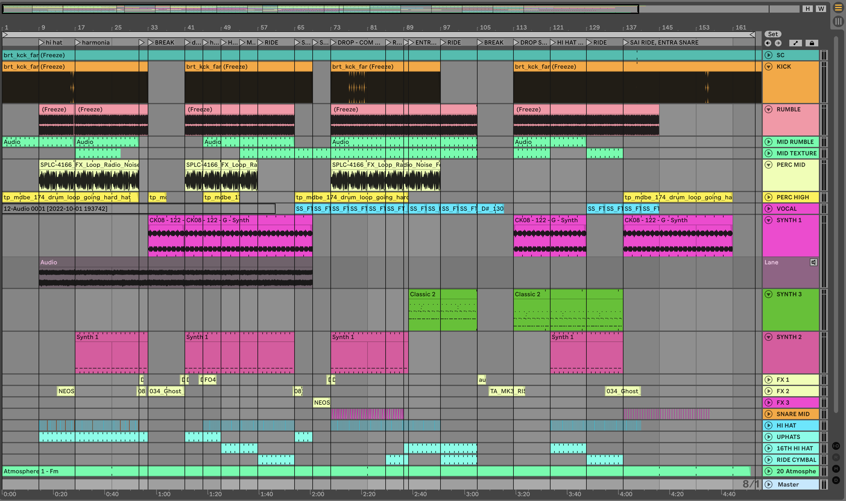
Task: Unfold the HI HAT track
Action: [769, 425]
